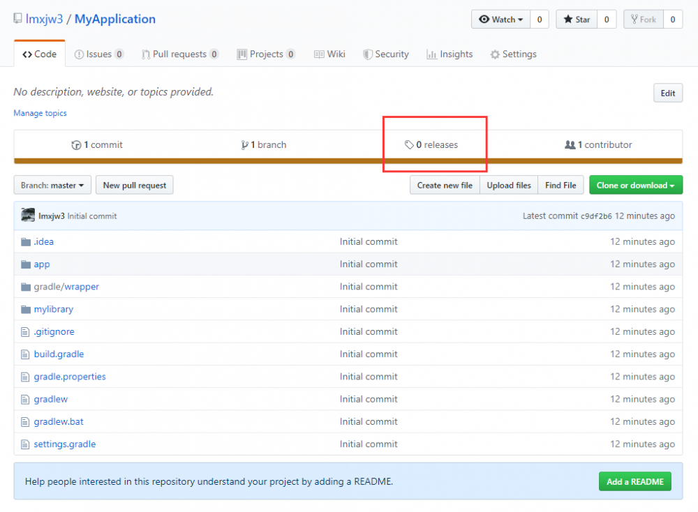Click Find File
The height and width of the screenshot is (512, 698).
560,185
